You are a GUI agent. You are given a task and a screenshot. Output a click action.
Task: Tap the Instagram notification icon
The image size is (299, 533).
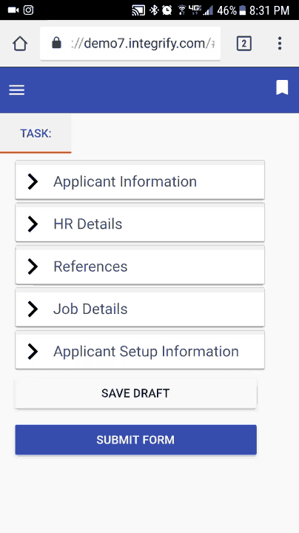click(29, 10)
